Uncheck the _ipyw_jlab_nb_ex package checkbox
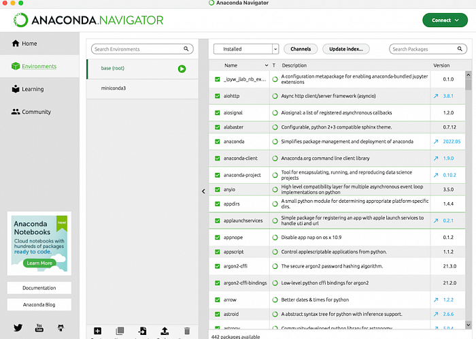476x339 pixels. tap(218, 79)
